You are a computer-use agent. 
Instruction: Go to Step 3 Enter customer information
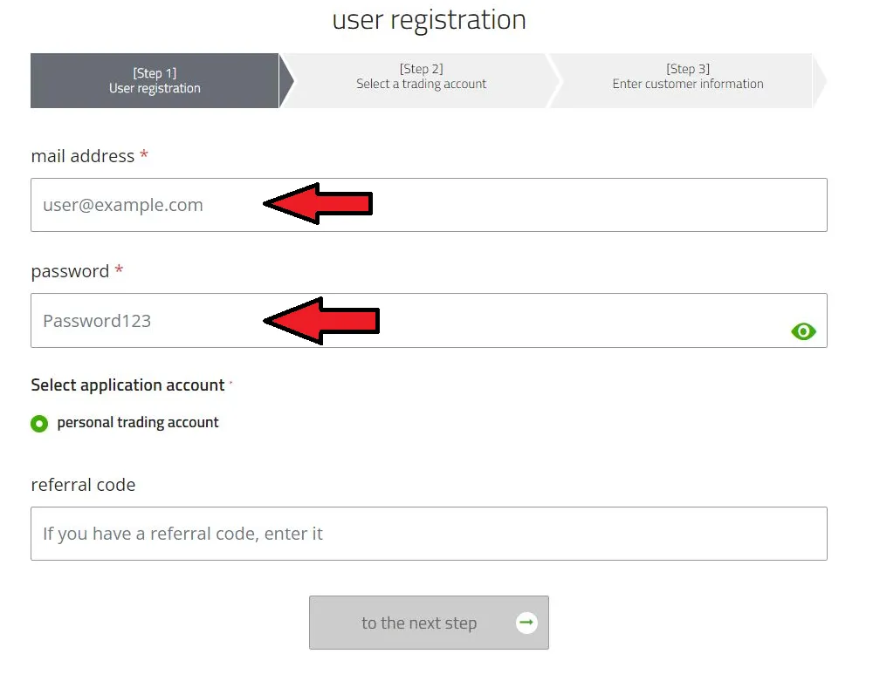(x=688, y=81)
